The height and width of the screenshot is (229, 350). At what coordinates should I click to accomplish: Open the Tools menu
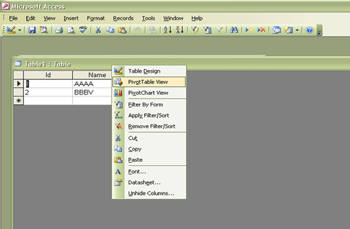coord(149,18)
